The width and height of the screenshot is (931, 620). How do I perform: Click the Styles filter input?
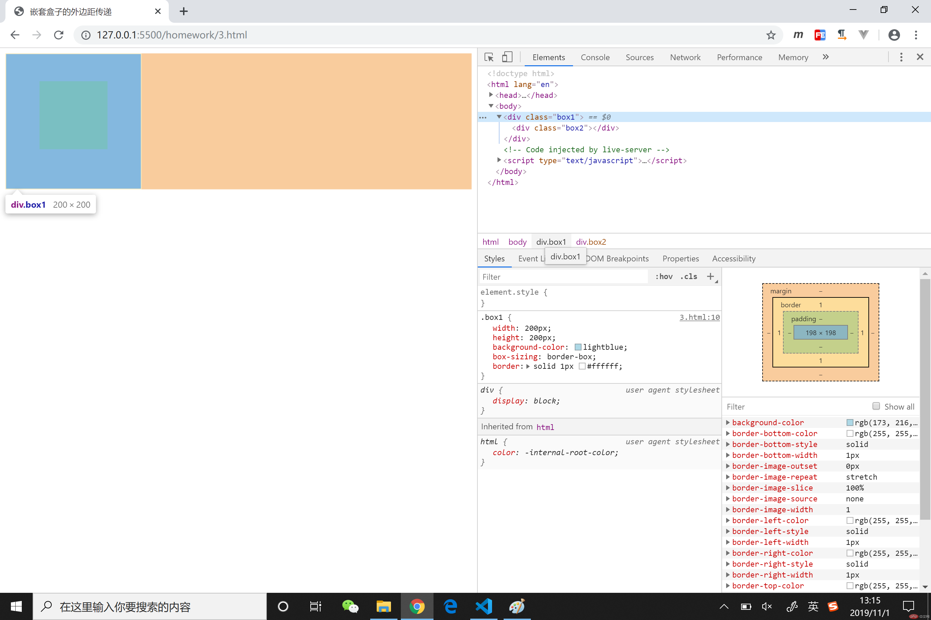coord(563,277)
